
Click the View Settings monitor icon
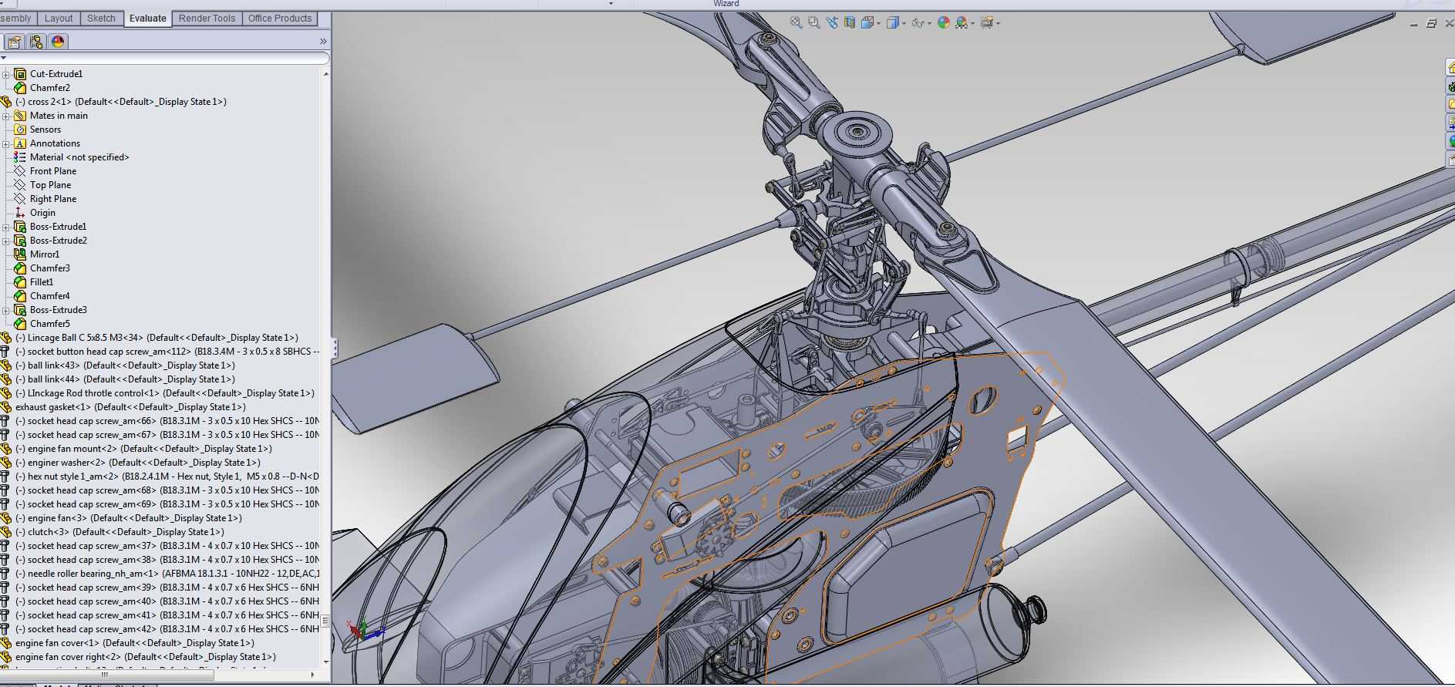tap(986, 23)
